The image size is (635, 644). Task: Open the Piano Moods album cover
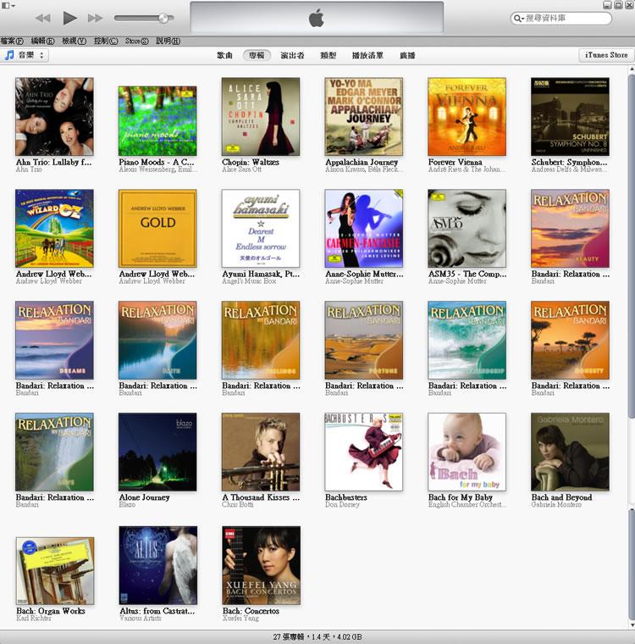click(157, 120)
